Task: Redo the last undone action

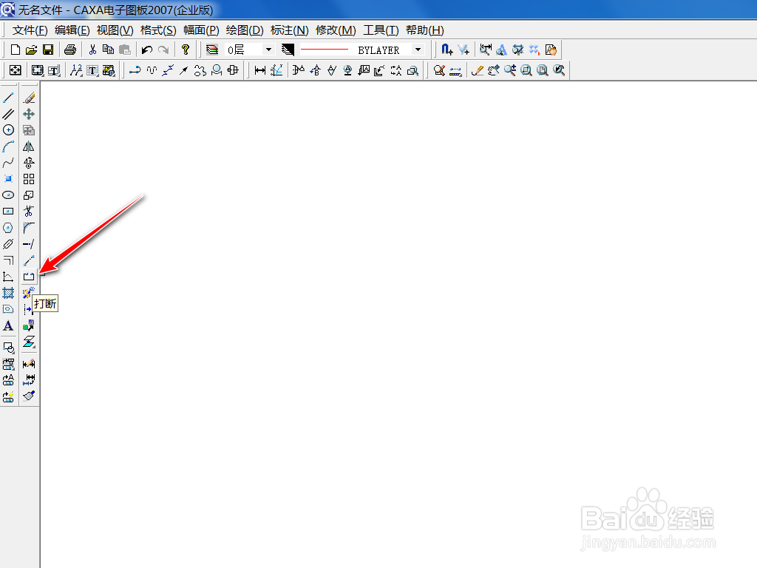Action: click(x=163, y=50)
